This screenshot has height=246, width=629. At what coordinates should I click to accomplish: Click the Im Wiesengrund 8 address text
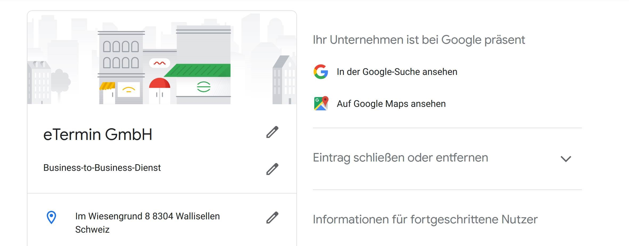tap(148, 216)
